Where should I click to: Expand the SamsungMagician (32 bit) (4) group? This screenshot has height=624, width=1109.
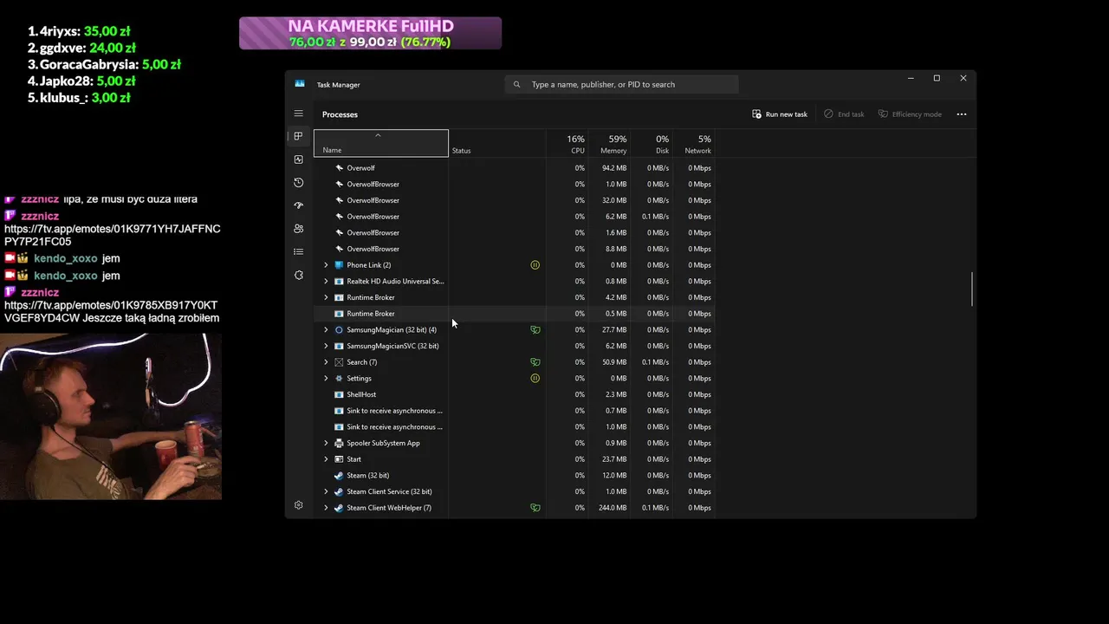[x=326, y=329]
